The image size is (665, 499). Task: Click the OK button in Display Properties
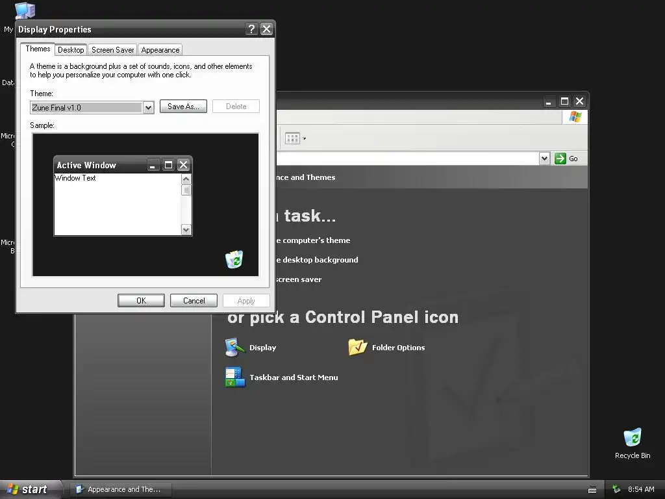click(x=141, y=300)
